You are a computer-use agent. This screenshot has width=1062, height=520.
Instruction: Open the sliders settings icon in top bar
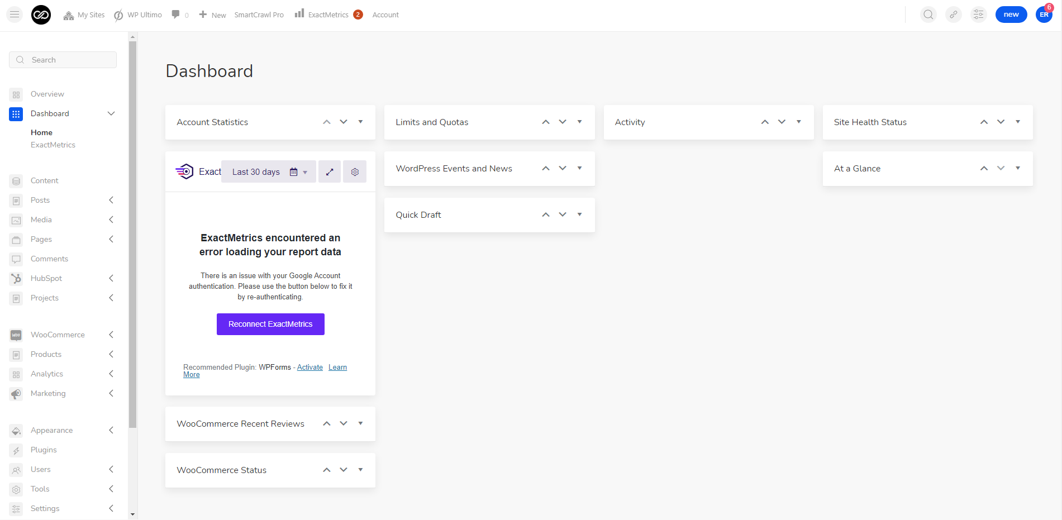(978, 15)
